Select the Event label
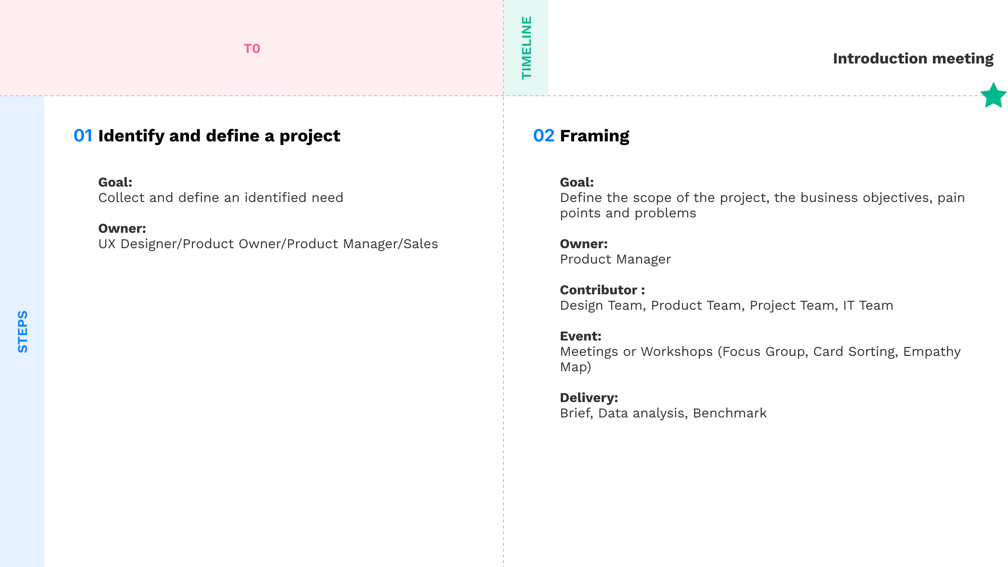 (580, 336)
